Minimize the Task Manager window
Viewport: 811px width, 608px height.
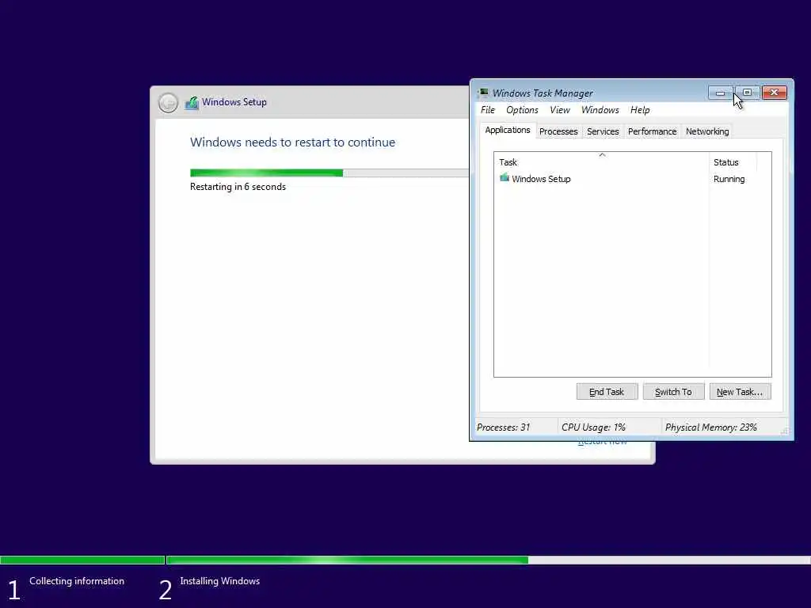click(x=721, y=93)
